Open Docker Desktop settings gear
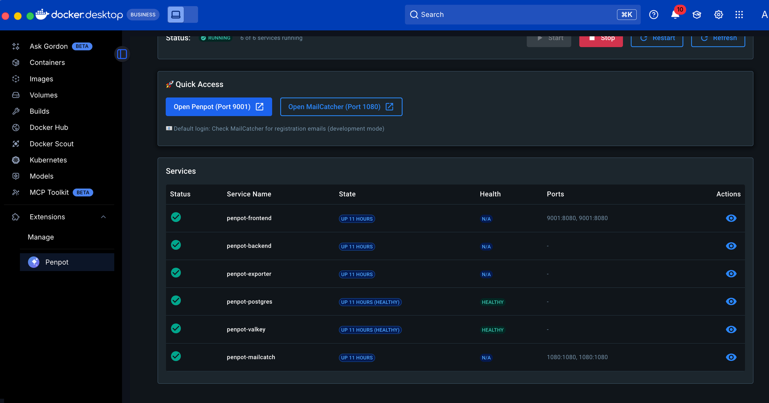Viewport: 769px width, 403px height. [x=718, y=15]
